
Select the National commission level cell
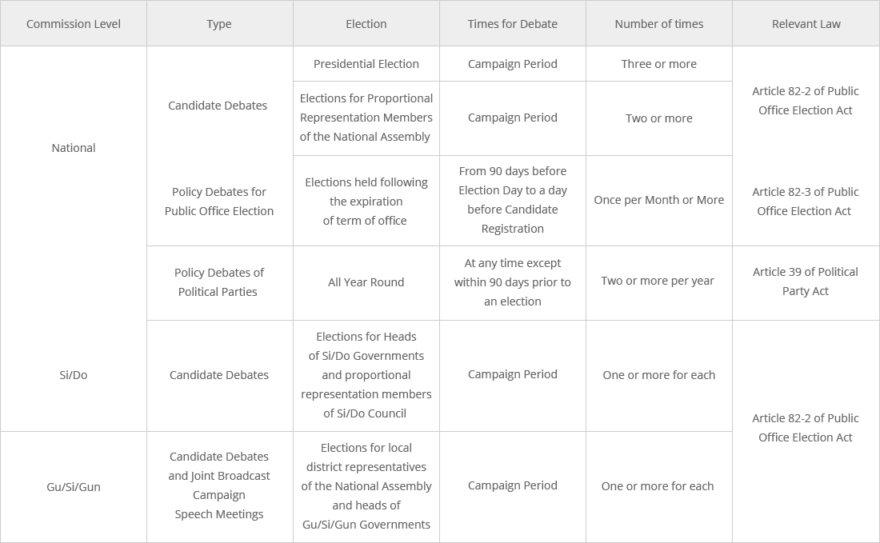74,148
